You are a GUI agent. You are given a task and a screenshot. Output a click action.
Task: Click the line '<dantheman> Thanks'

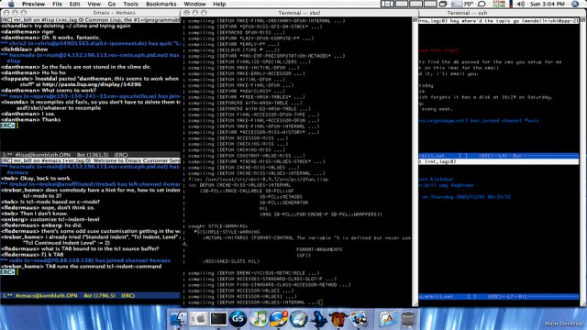coord(30,120)
